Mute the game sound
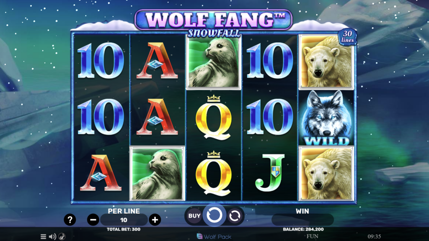The height and width of the screenshot is (241, 429). [52, 237]
